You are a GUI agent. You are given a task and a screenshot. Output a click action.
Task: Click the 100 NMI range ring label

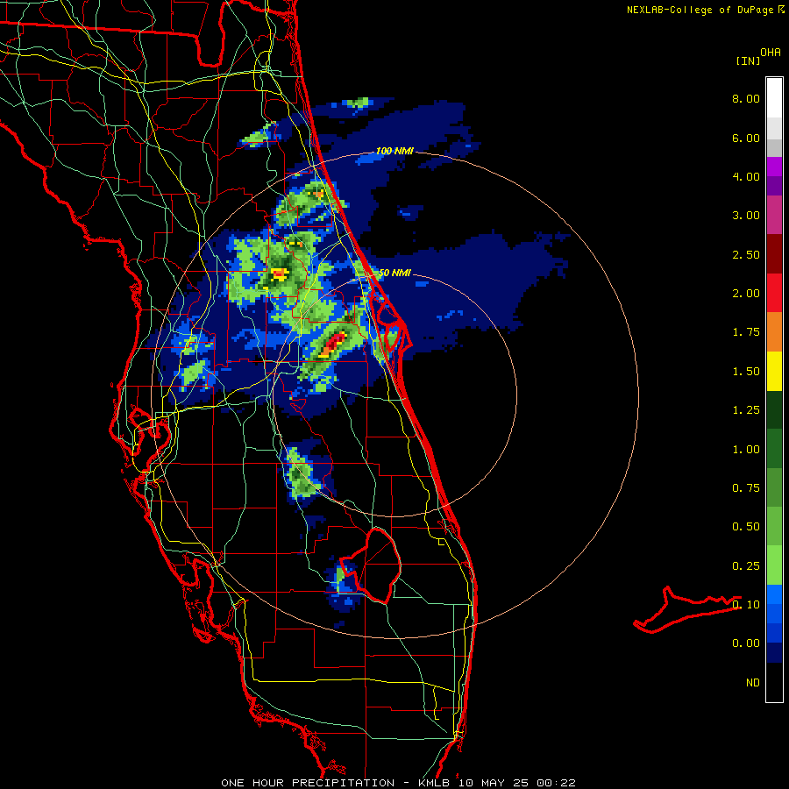pos(394,151)
